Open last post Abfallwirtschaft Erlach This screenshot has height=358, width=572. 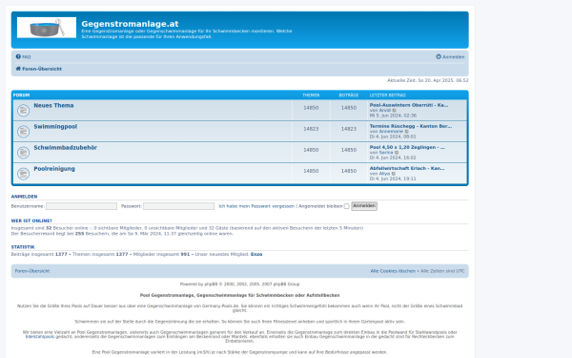click(407, 168)
